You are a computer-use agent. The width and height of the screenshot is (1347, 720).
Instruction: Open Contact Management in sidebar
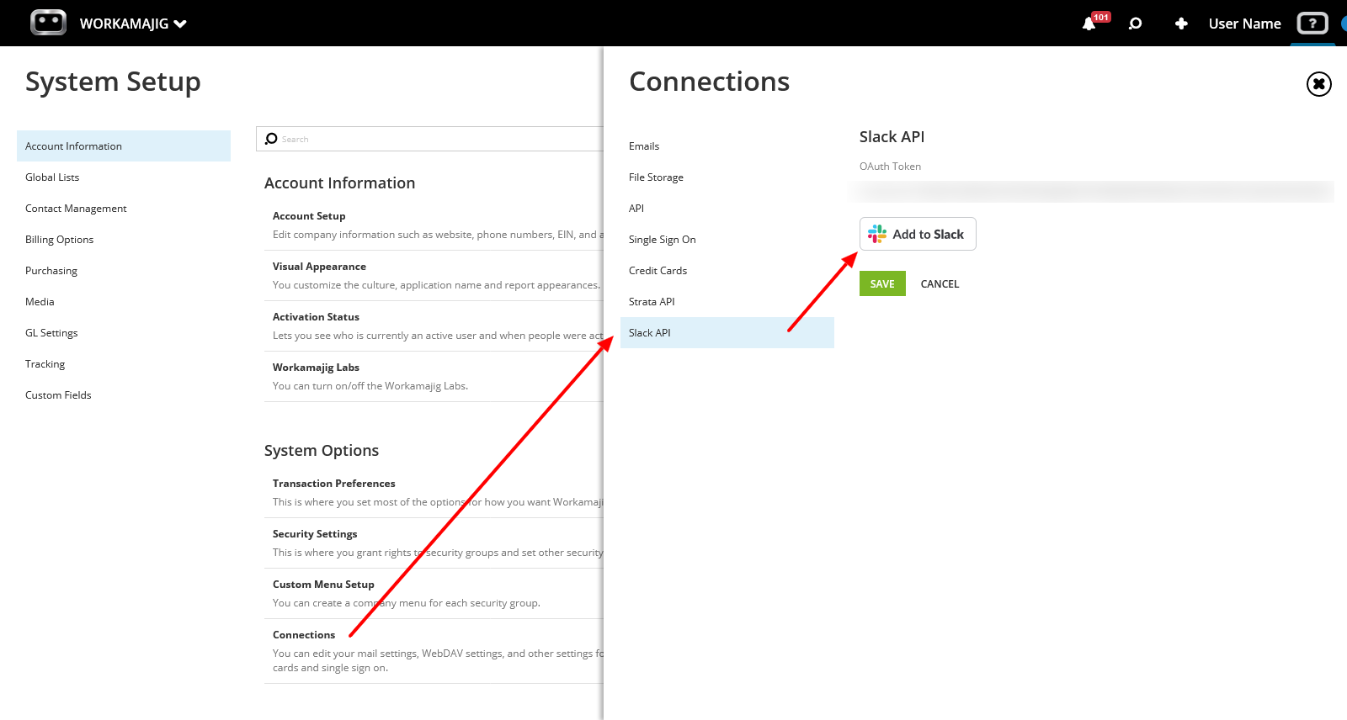tap(124, 209)
